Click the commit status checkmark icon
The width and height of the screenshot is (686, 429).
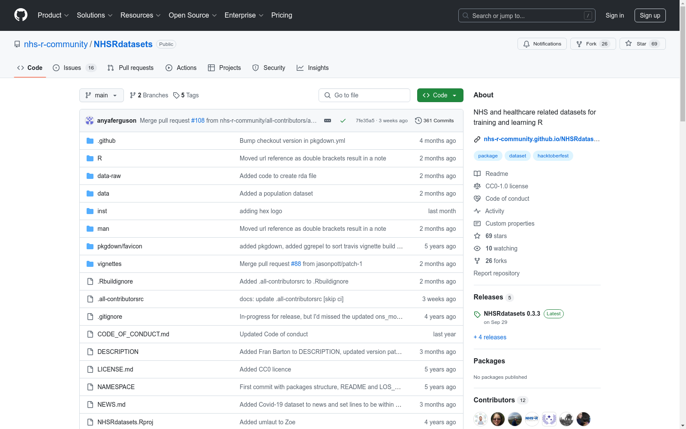tap(343, 121)
